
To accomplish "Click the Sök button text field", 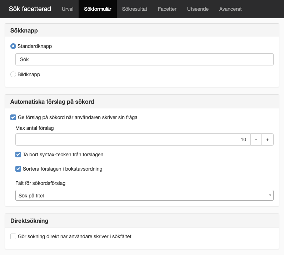I will (x=144, y=59).
